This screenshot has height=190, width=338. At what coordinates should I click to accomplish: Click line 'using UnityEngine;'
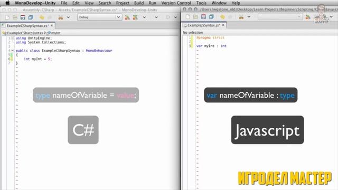(x=34, y=38)
